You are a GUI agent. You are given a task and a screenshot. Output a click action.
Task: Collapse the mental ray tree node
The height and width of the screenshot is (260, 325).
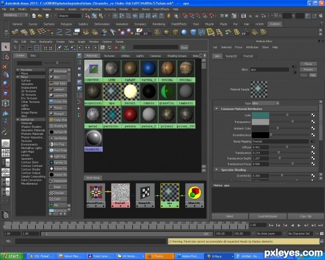click(18, 120)
